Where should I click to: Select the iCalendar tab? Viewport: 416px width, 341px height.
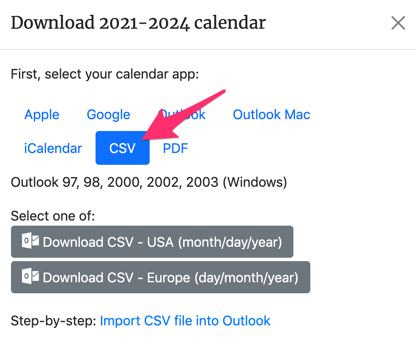pyautogui.click(x=53, y=148)
